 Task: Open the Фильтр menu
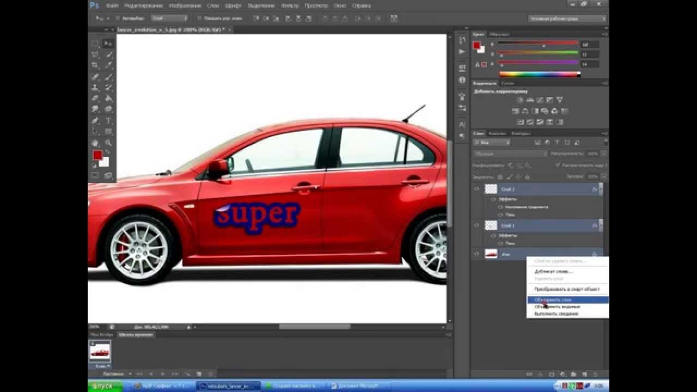[x=290, y=5]
